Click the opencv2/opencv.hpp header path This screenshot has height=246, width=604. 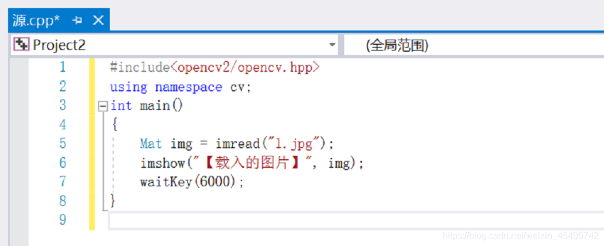coord(245,67)
